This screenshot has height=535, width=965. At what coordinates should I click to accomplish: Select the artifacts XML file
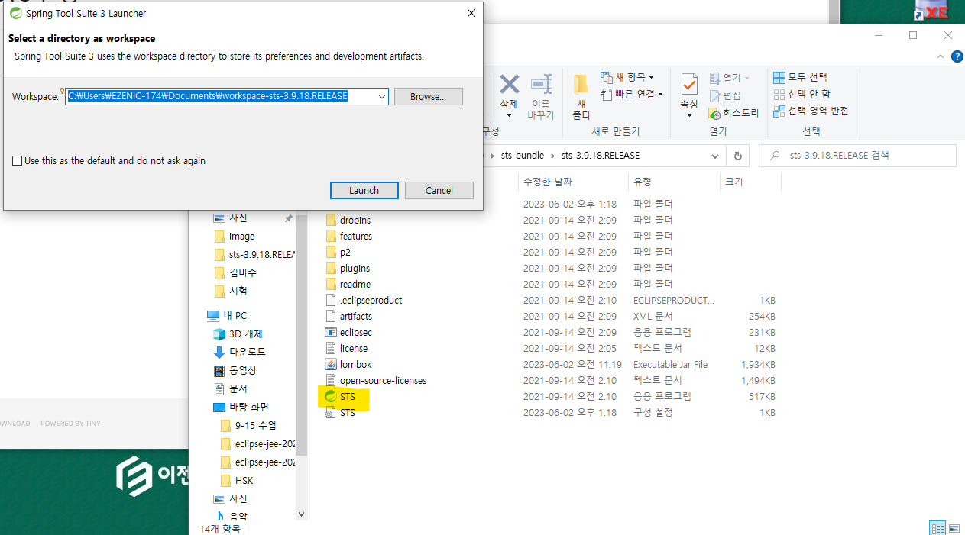coord(356,316)
